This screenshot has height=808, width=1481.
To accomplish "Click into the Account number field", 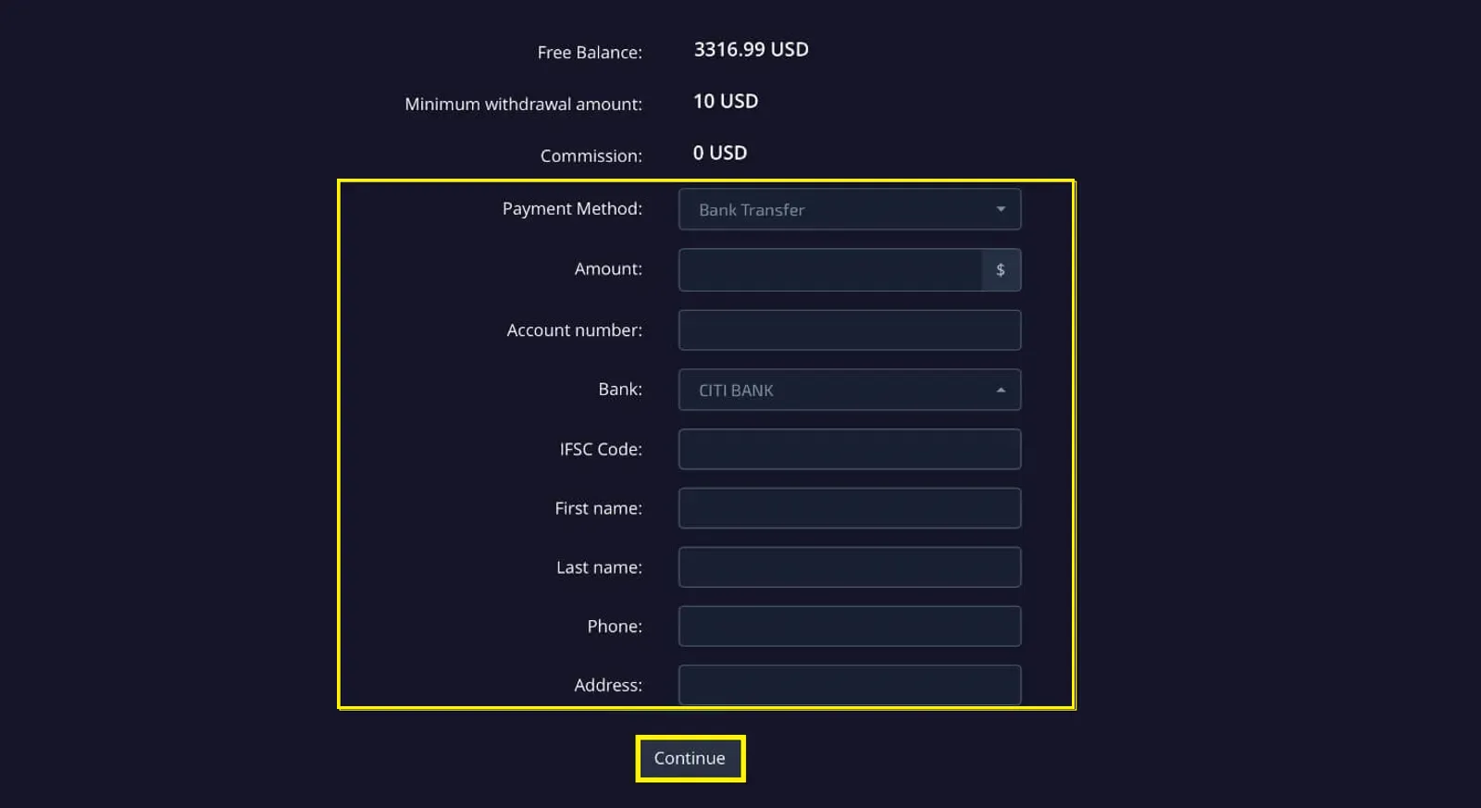I will [849, 330].
